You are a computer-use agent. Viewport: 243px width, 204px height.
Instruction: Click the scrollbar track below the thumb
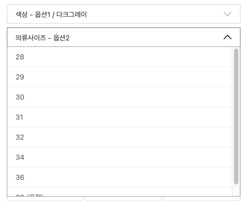pos(236,190)
